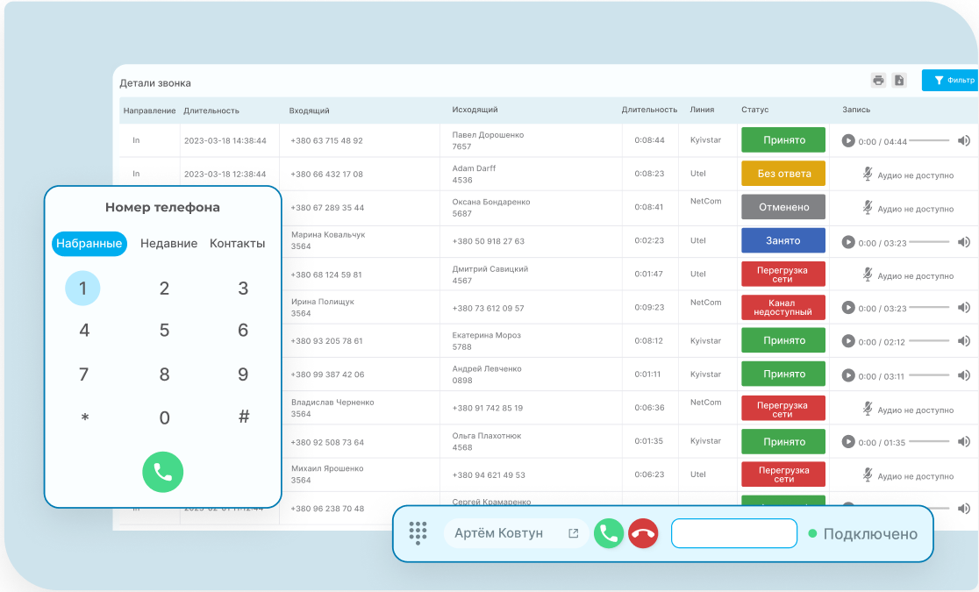Mute volume on the 0:00 / 04:44 recording
Viewport: 979px width, 592px height.
[963, 140]
